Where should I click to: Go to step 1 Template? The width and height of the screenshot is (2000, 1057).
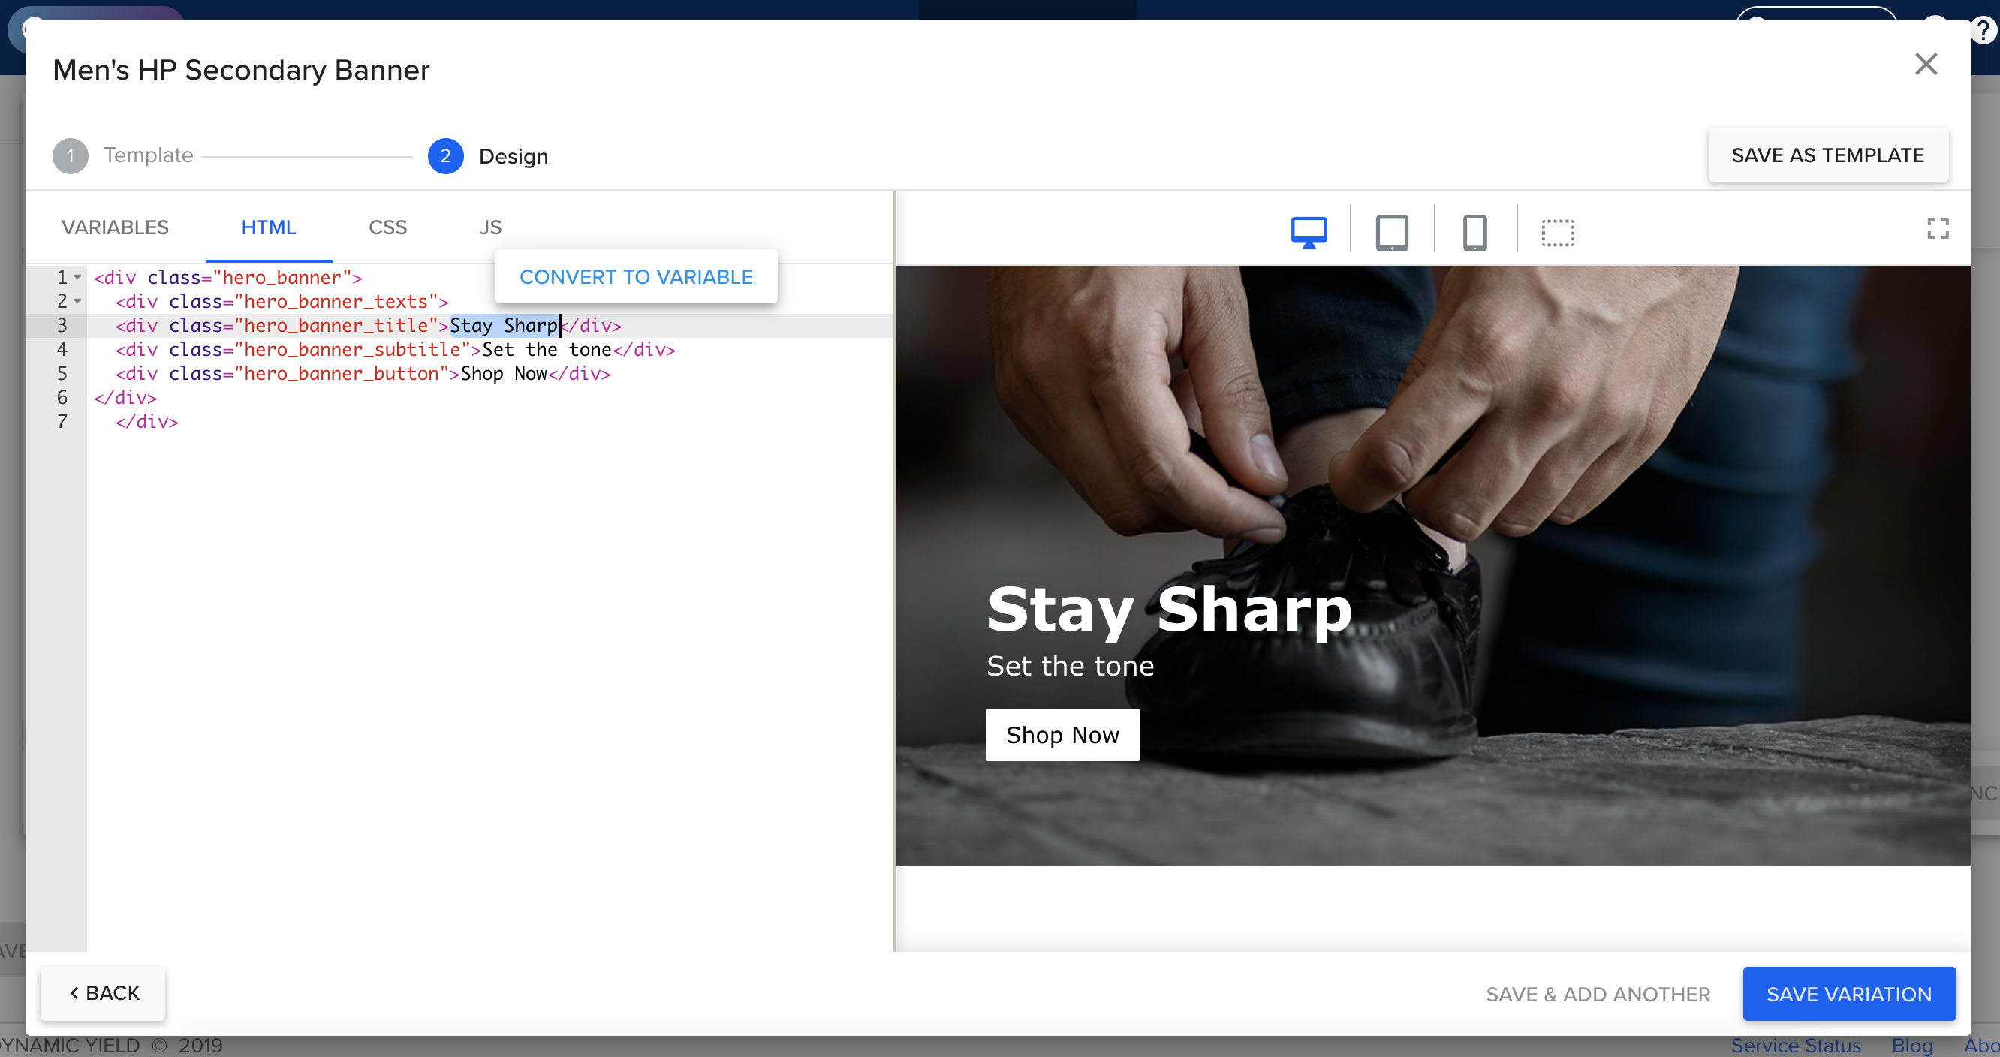(123, 155)
